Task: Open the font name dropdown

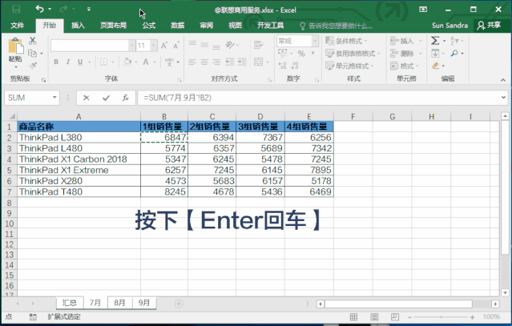Action: click(x=131, y=46)
